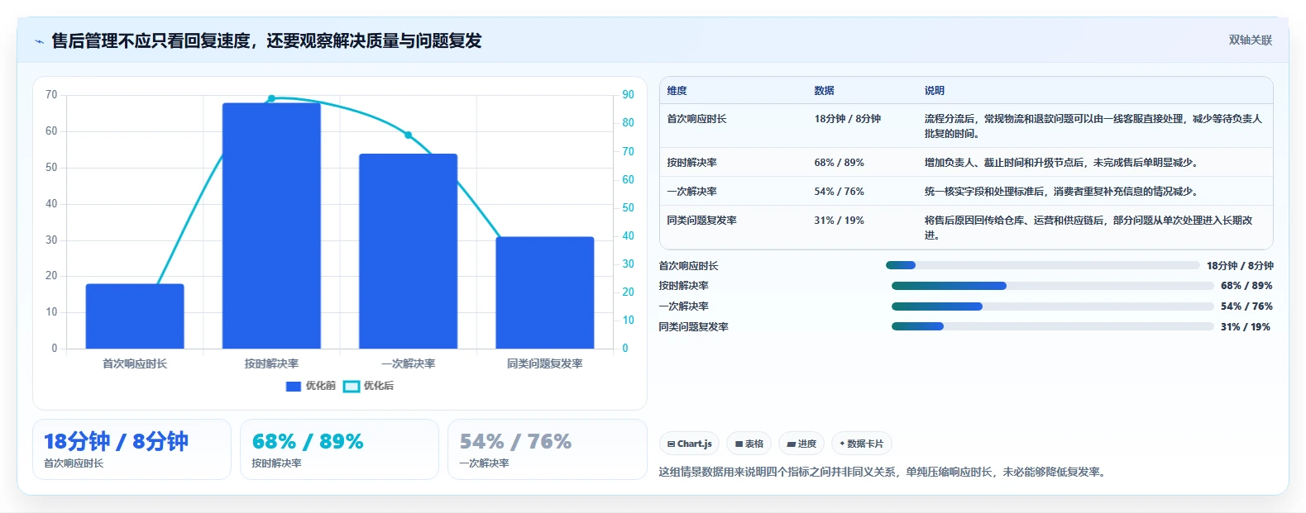Screen dimensions: 1306x513
Task: Click the teal line point above 按时解决率 bar
Action: click(271, 98)
